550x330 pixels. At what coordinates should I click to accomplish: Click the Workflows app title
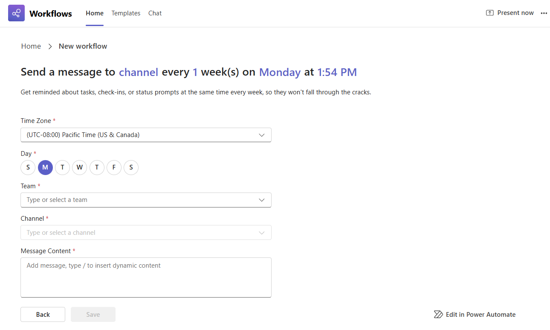point(51,14)
